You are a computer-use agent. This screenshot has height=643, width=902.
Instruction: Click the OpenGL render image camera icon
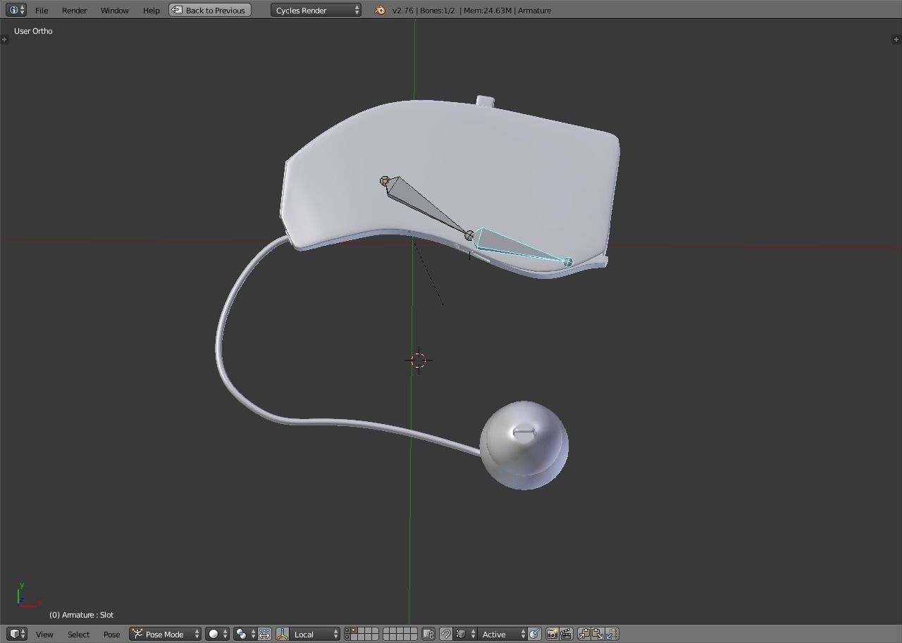coord(552,634)
